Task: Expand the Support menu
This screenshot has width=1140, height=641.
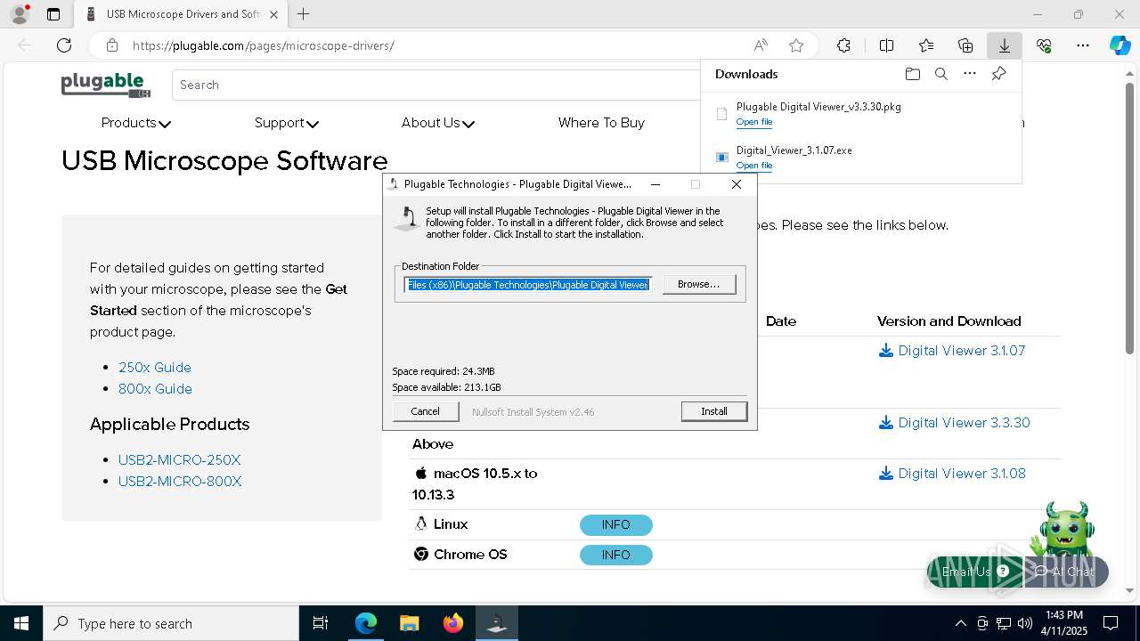Action: point(286,123)
